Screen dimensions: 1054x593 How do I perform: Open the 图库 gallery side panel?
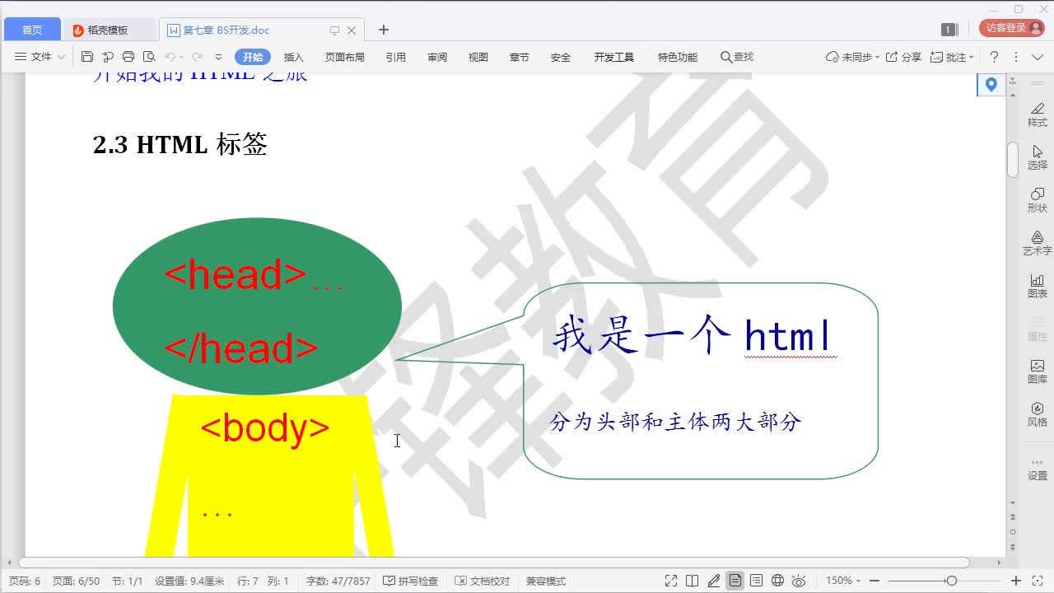coord(1038,371)
